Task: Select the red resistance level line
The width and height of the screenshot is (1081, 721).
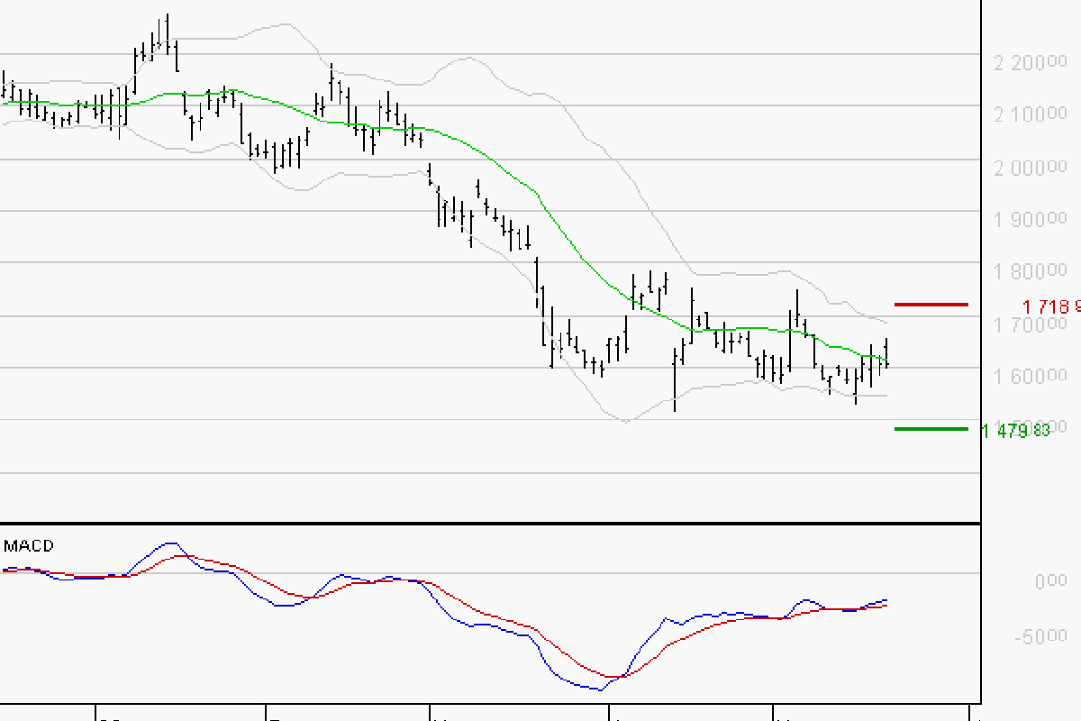Action: [x=931, y=305]
